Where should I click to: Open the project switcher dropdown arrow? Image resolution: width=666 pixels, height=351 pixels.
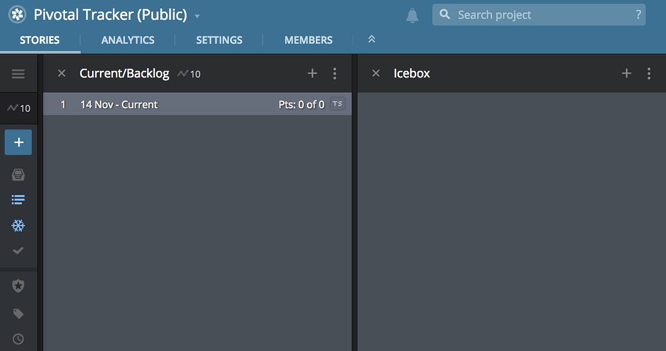[x=196, y=16]
